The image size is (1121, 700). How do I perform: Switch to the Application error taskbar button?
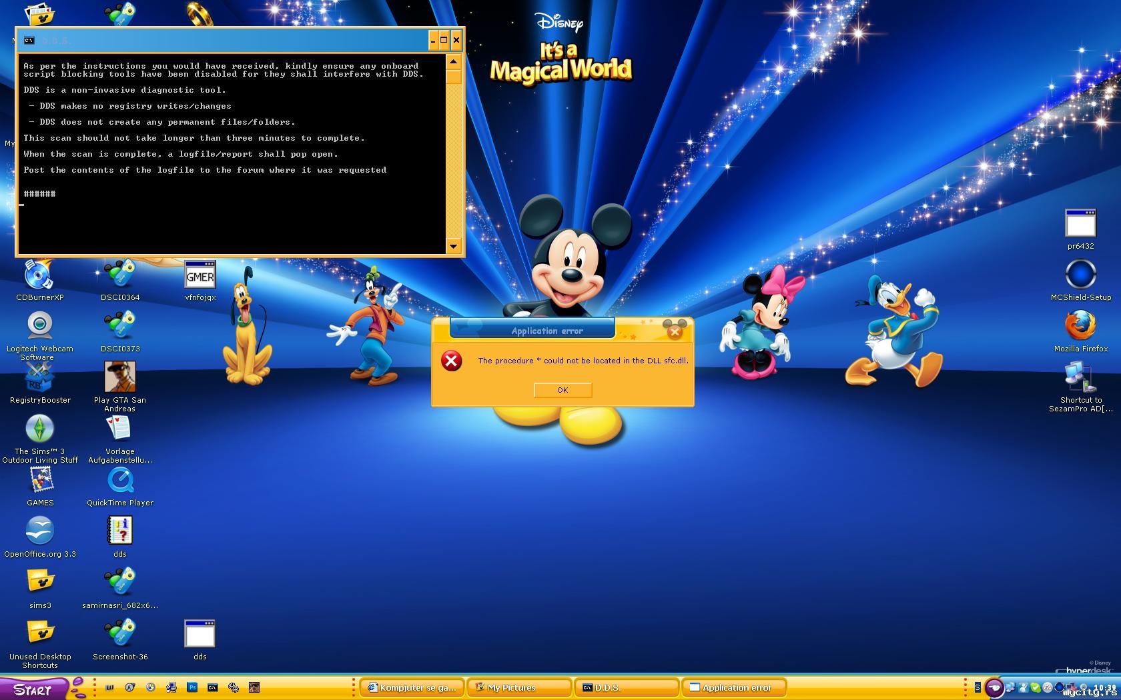(x=734, y=687)
